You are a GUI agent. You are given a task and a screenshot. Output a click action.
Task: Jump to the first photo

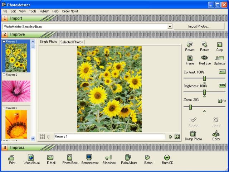coord(42,137)
